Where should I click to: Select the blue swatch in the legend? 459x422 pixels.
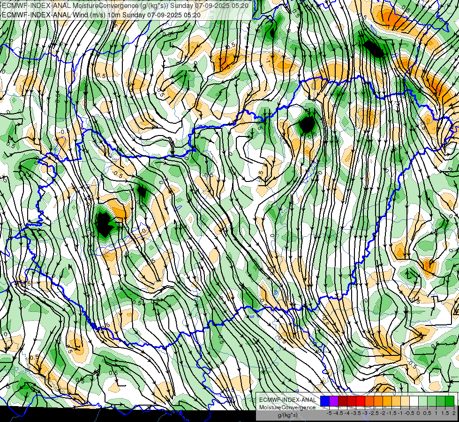click(x=325, y=401)
